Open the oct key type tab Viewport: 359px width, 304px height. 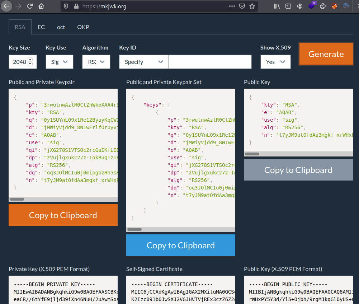click(x=61, y=27)
